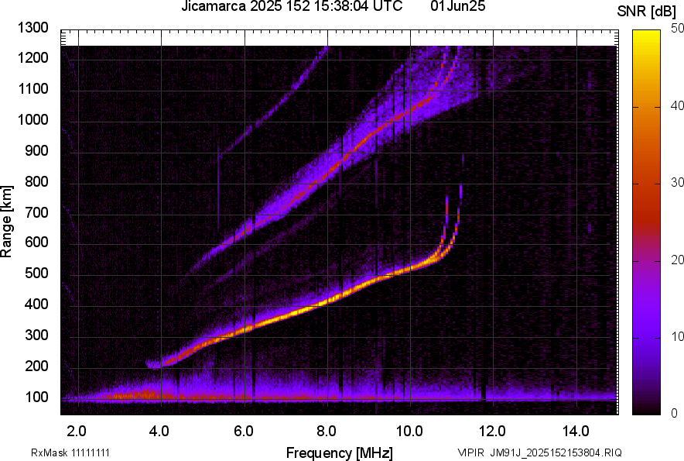Click the frequency tick label '12.0'
Image resolution: width=684 pixels, height=461 pixels.
pyautogui.click(x=492, y=432)
